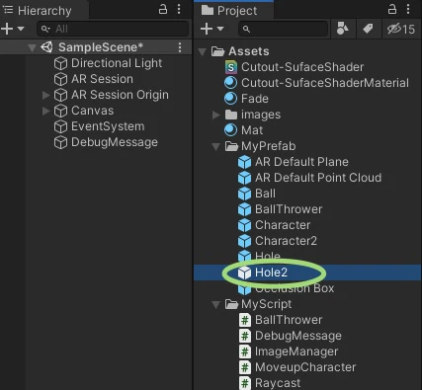Screen dimensions: 422x390
Task: Focus the Project search field
Action: click(284, 29)
